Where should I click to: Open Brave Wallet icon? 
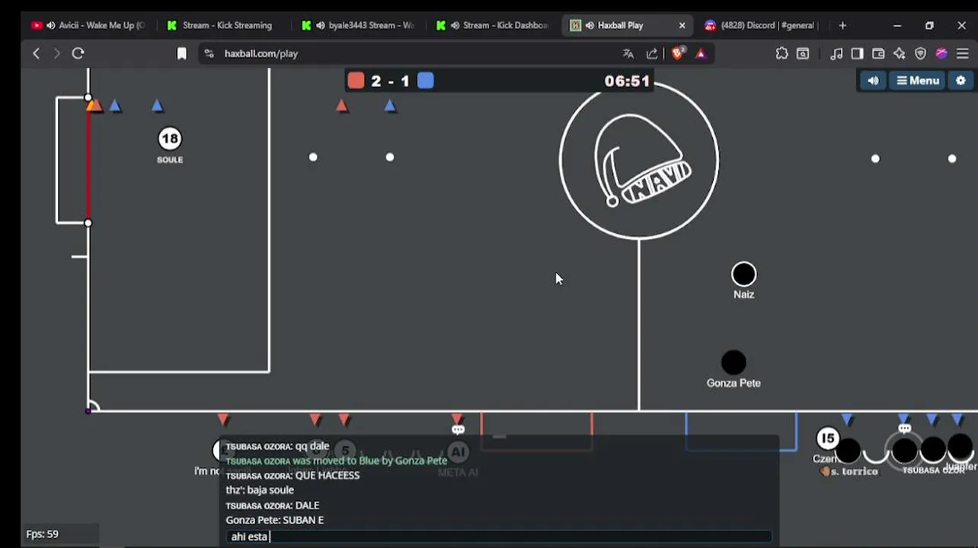point(878,53)
